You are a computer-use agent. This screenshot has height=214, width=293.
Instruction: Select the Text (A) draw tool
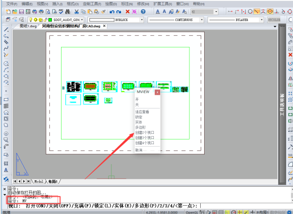point(6,170)
